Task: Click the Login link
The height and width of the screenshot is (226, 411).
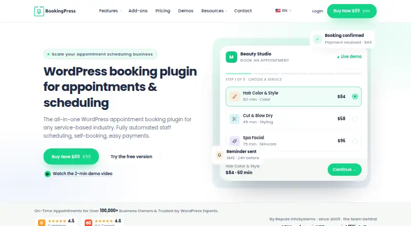Action: pyautogui.click(x=317, y=11)
